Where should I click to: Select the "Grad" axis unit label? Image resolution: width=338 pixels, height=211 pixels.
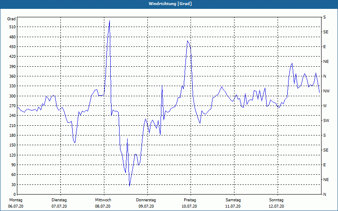tap(11, 19)
